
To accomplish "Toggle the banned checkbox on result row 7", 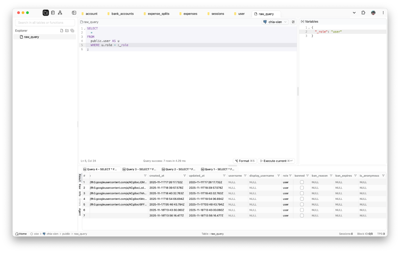I will (x=302, y=215).
